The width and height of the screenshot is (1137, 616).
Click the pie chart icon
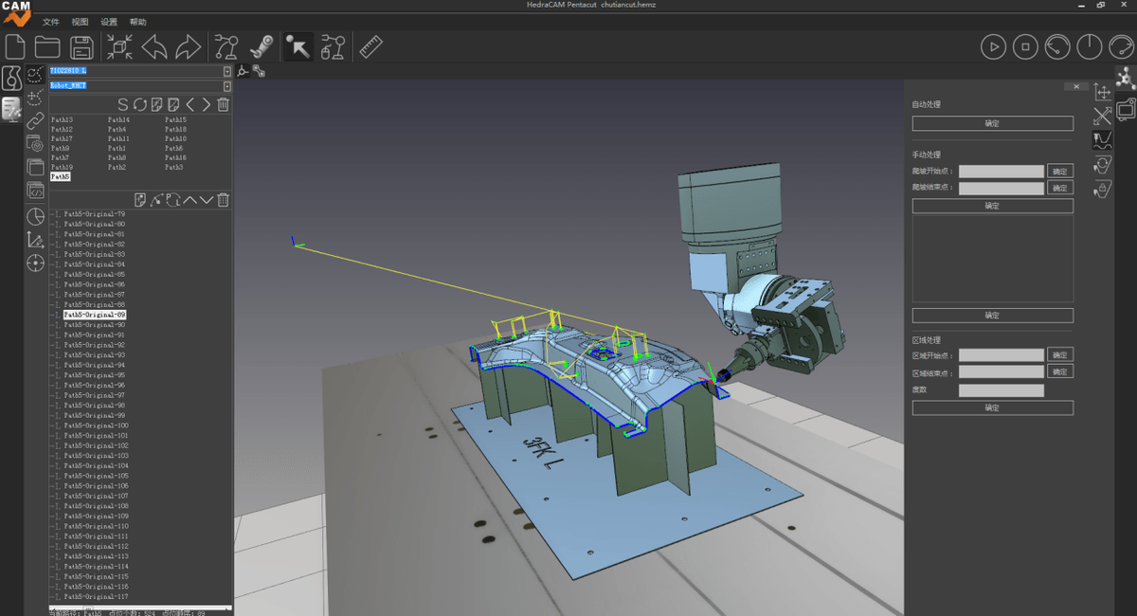point(35,216)
